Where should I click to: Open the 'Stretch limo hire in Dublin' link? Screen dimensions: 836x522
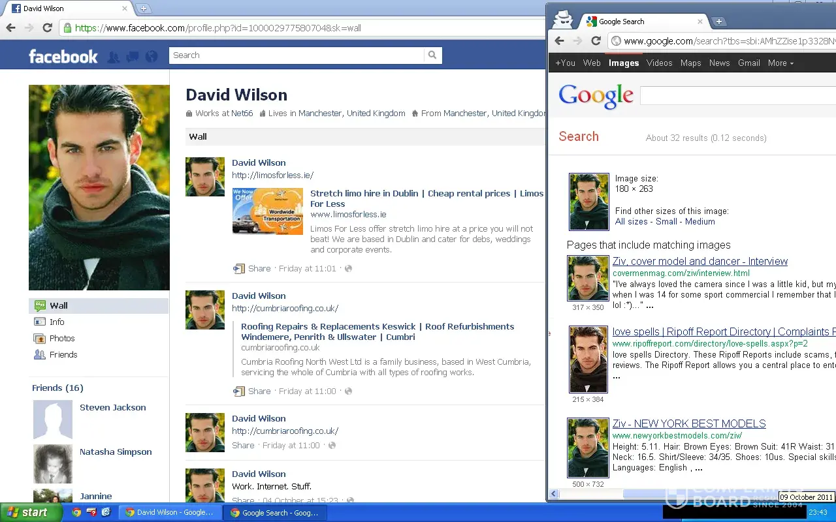426,198
